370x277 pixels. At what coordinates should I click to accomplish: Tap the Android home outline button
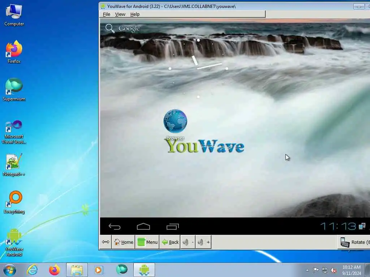[x=143, y=227]
